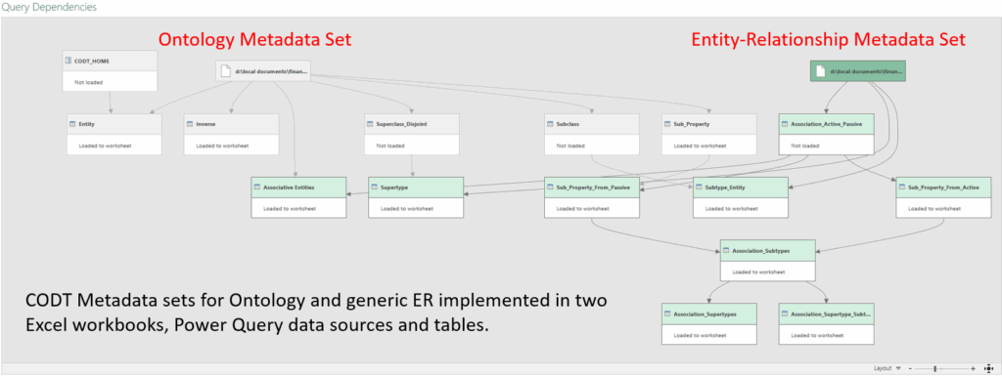The height and width of the screenshot is (376, 1002).
Task: Click the Supertype node table icon
Action: click(375, 188)
